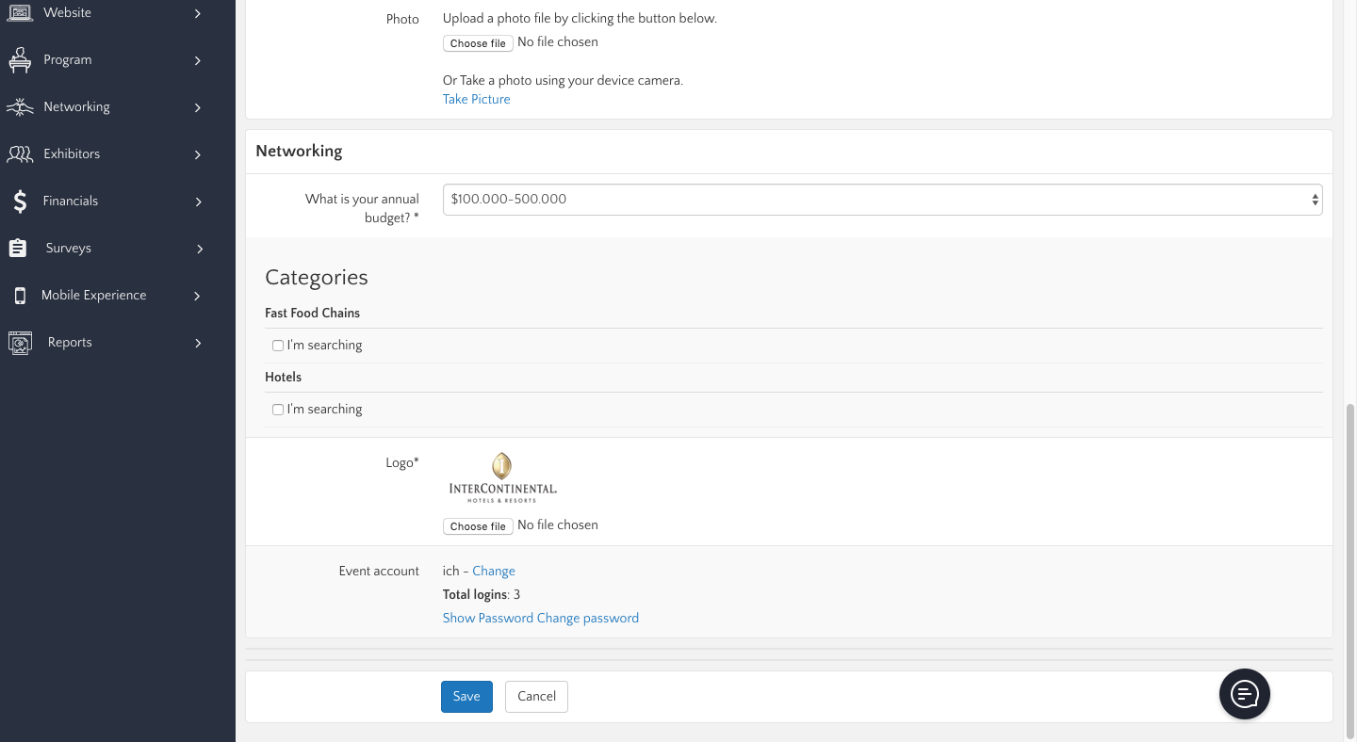Click the Website laptop icon in sidebar
1357x742 pixels.
click(20, 13)
